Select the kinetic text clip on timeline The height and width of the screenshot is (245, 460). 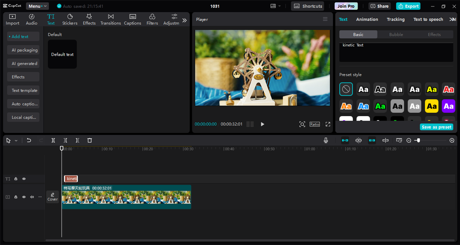[71, 179]
